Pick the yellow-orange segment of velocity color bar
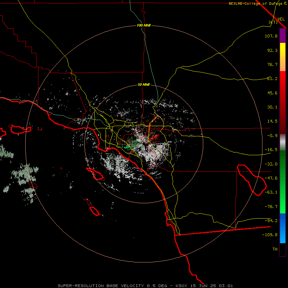The width and height of the screenshot is (288, 288). 283,57
